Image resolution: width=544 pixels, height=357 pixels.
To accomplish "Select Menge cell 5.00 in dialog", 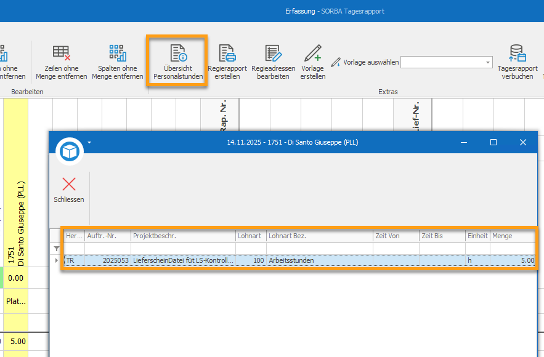I will click(513, 260).
